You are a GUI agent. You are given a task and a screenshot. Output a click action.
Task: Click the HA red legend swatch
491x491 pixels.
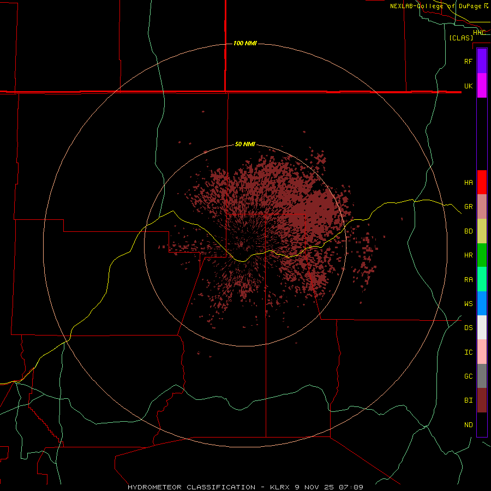(482, 182)
